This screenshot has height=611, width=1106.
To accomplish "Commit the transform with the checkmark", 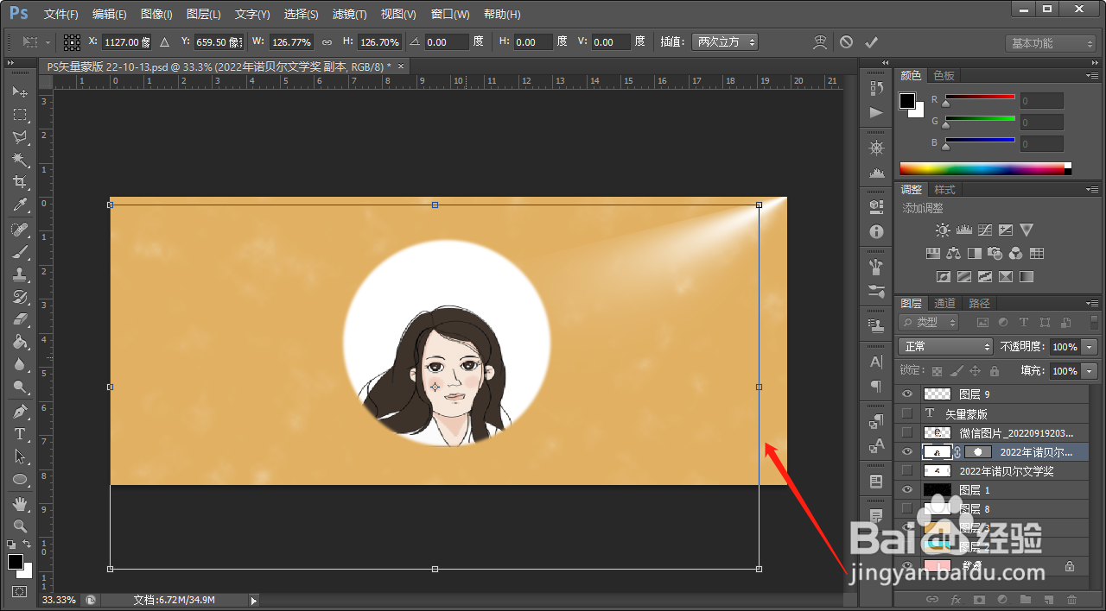I will (871, 41).
